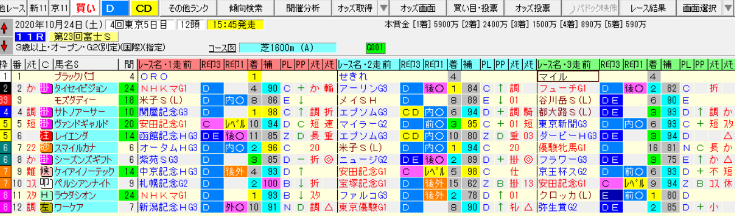
Task: Click the 芝1600m (A) course field
Action: pyautogui.click(x=287, y=48)
